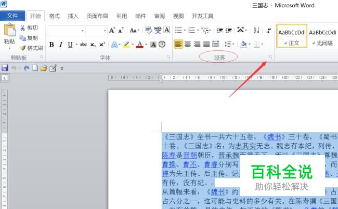Switch to the Insert (插入) tab
The image size is (338, 209).
tap(73, 16)
